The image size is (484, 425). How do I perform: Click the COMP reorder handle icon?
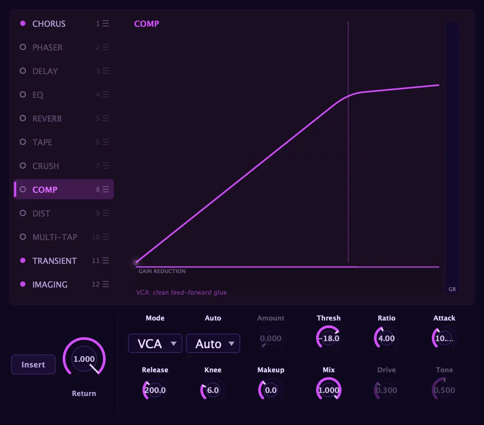pos(106,189)
